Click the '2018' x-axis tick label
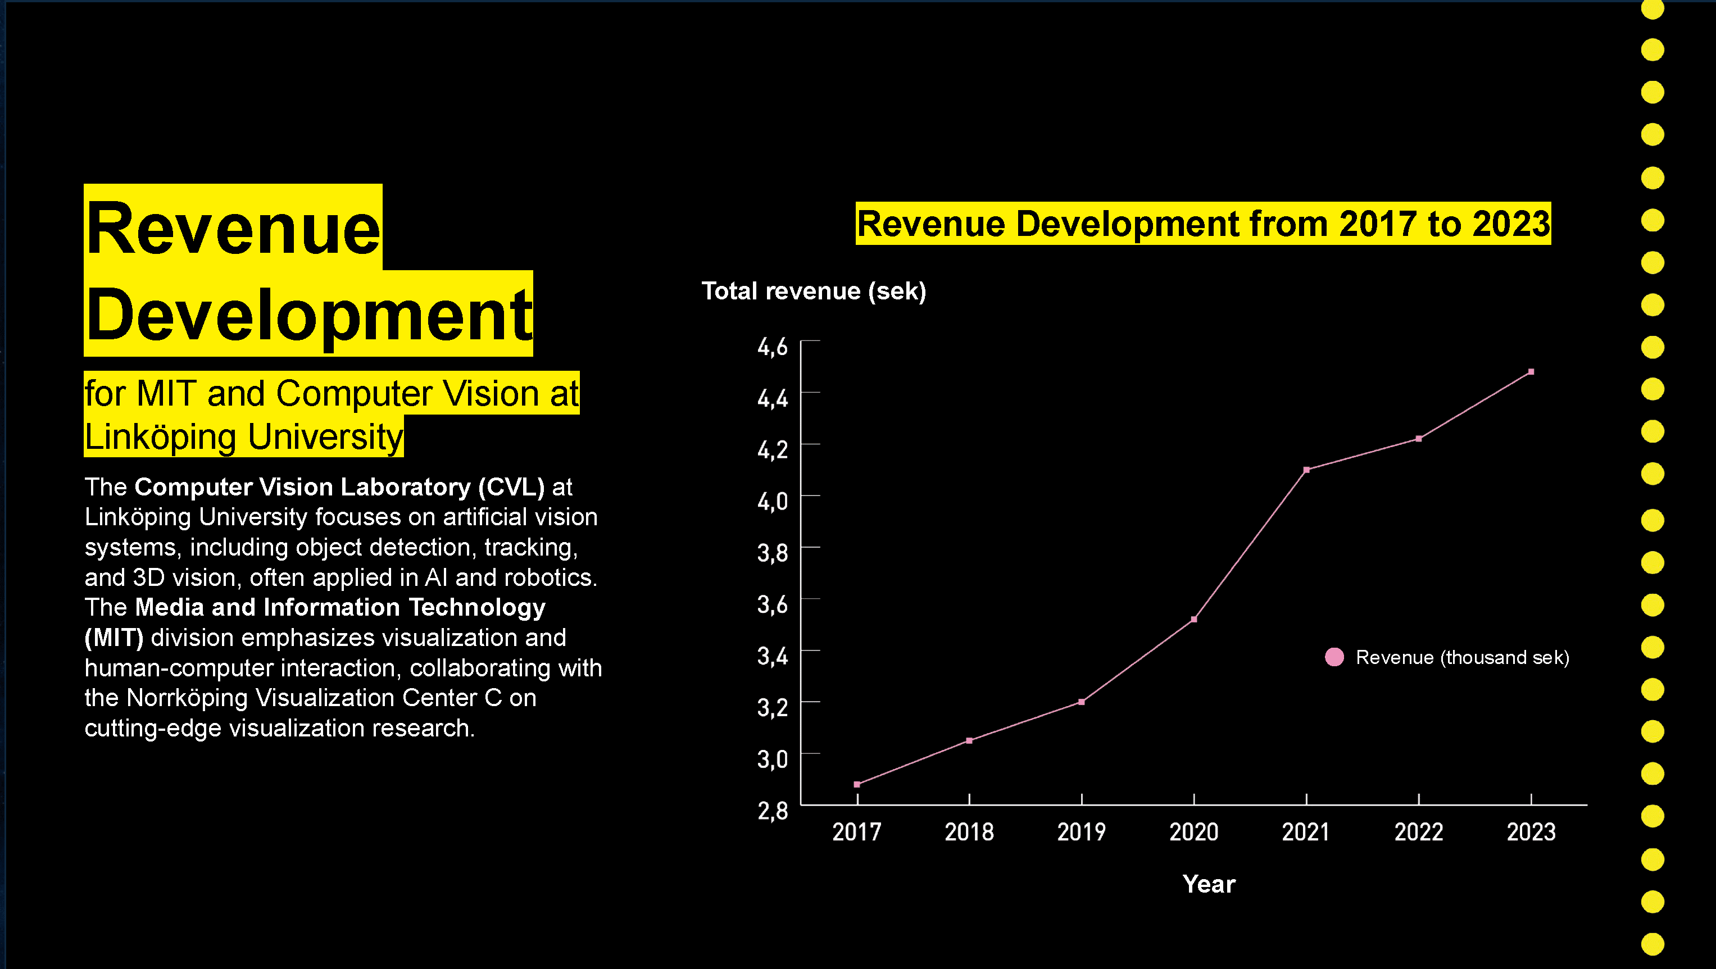This screenshot has height=969, width=1716. click(x=969, y=832)
